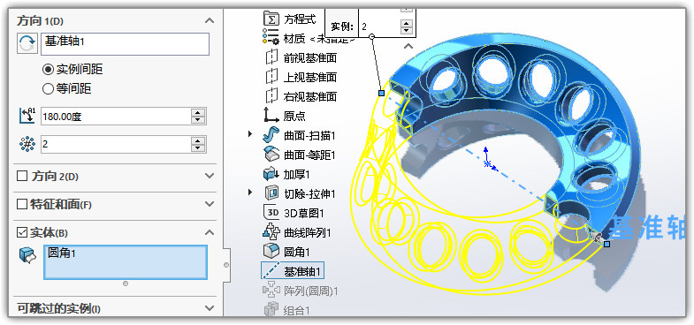Increase the instance count 2 in panel
Image resolution: width=694 pixels, height=325 pixels.
(x=198, y=140)
